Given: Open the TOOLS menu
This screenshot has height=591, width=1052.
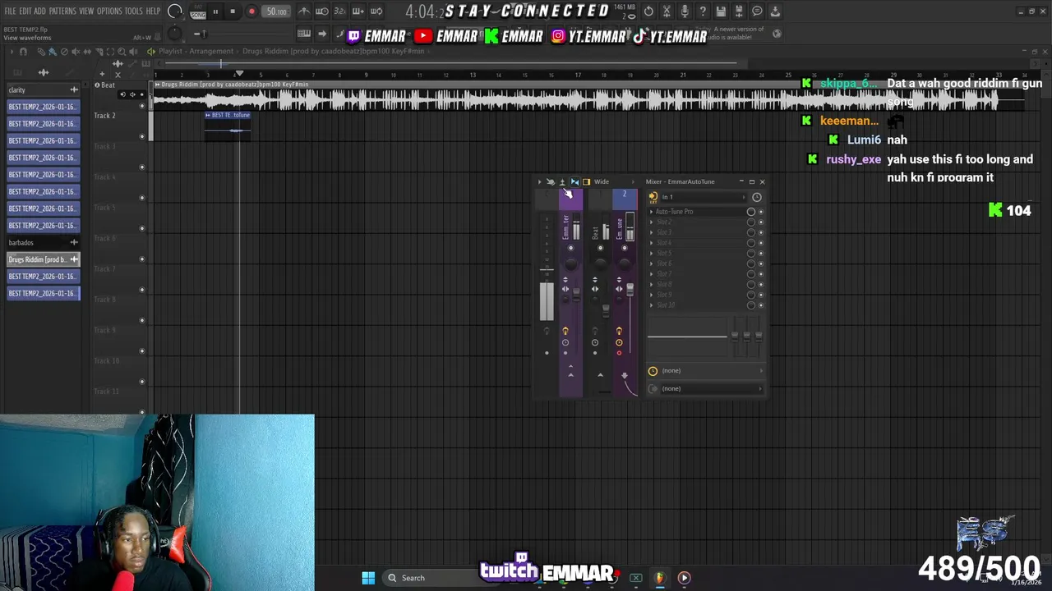Looking at the screenshot, I should pos(134,11).
